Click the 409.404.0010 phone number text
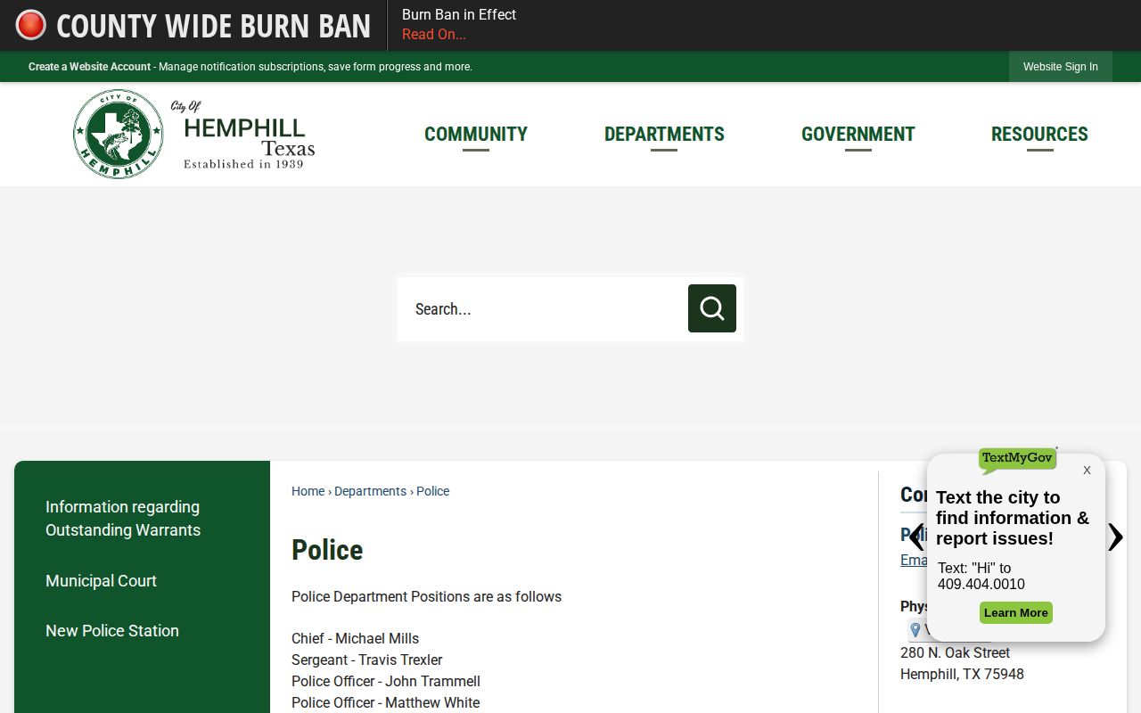Viewport: 1141px width, 713px height. tap(981, 585)
